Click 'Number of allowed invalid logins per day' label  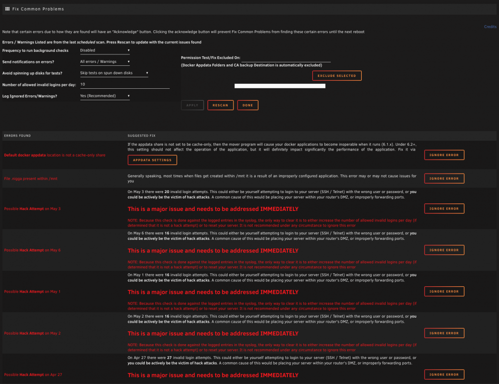[39, 85]
